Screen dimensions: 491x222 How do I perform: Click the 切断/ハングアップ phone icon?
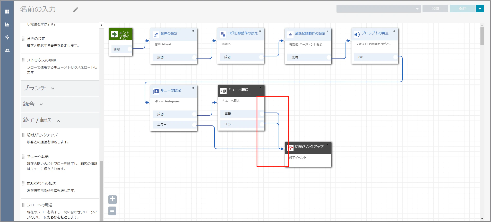290,148
